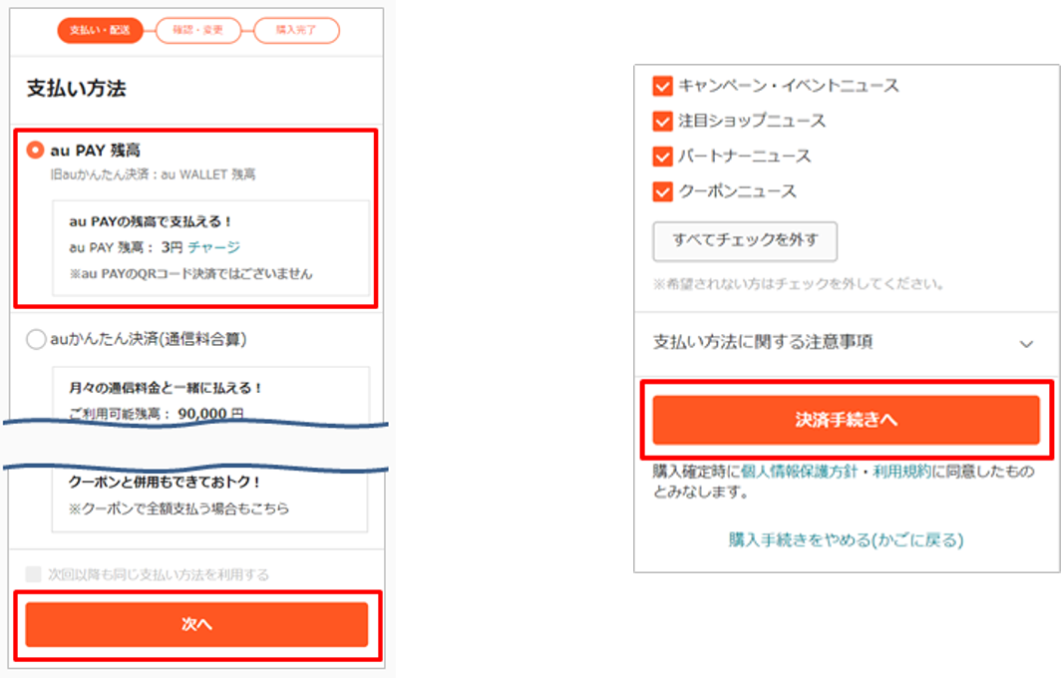Uncheck キャンペーン・イベントニュース checkbox
This screenshot has width=1061, height=678.
pyautogui.click(x=662, y=86)
